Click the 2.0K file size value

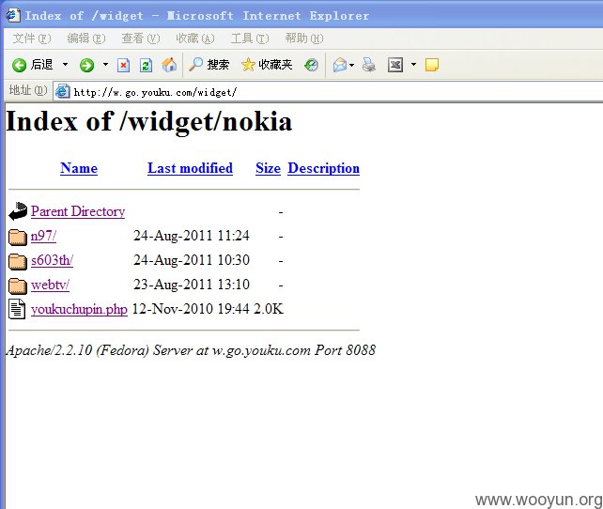(269, 309)
